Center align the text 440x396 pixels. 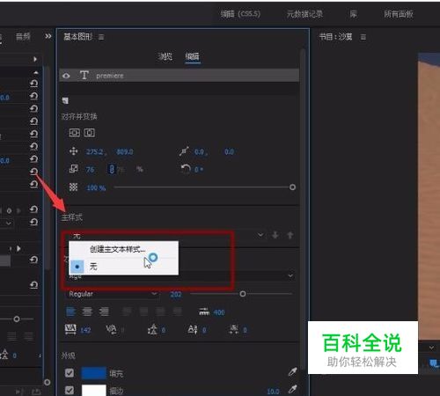[x=87, y=312]
